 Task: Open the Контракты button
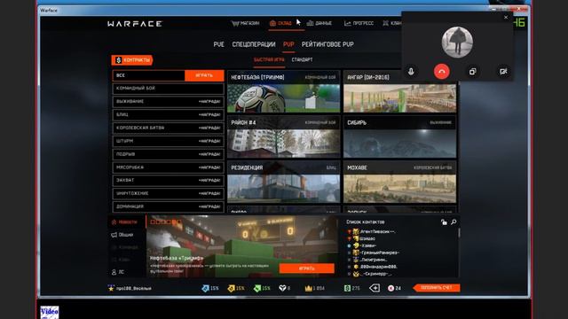click(132, 60)
